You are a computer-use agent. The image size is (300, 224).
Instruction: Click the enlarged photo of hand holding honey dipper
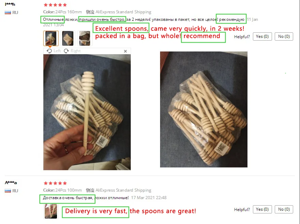tap(87, 112)
